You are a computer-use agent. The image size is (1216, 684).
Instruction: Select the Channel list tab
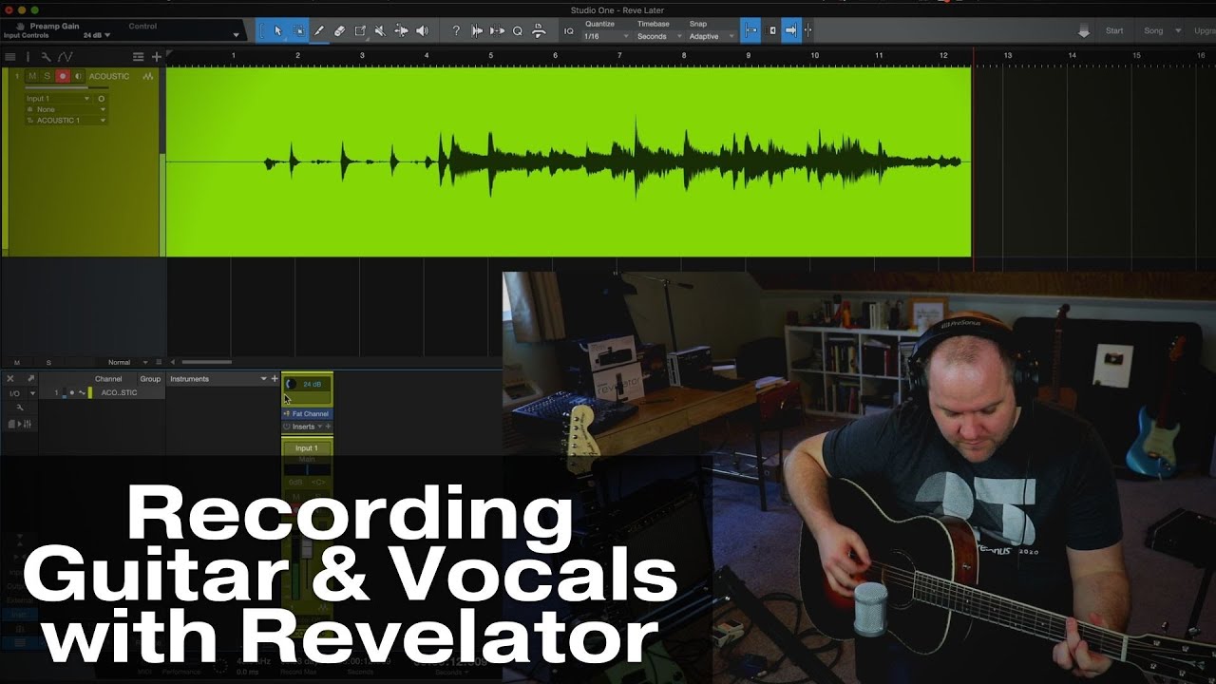point(108,379)
